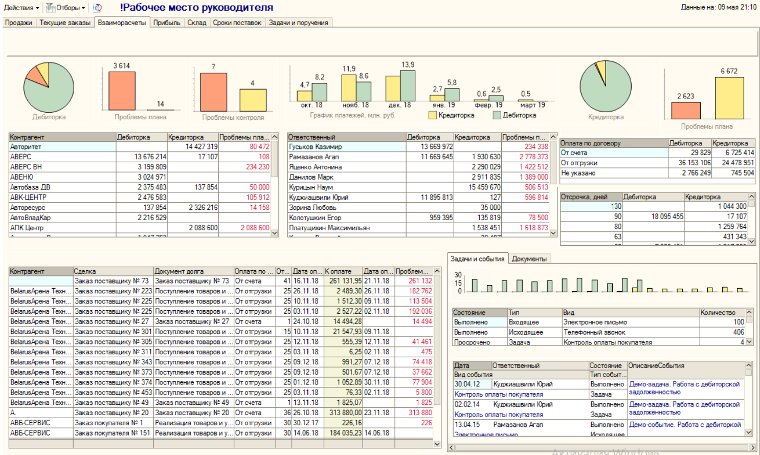The width and height of the screenshot is (760, 455).
Task: Open the Текущие заказы tab
Action: (65, 23)
